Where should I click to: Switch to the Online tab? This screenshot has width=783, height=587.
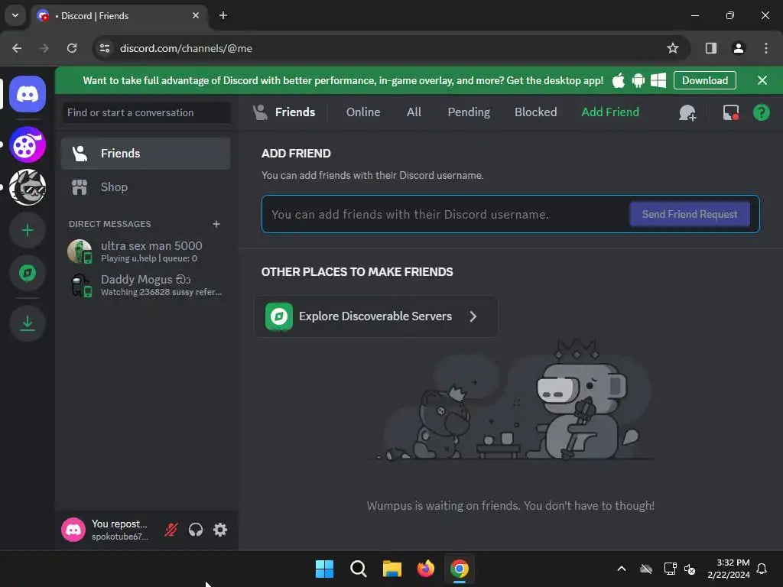coord(363,112)
